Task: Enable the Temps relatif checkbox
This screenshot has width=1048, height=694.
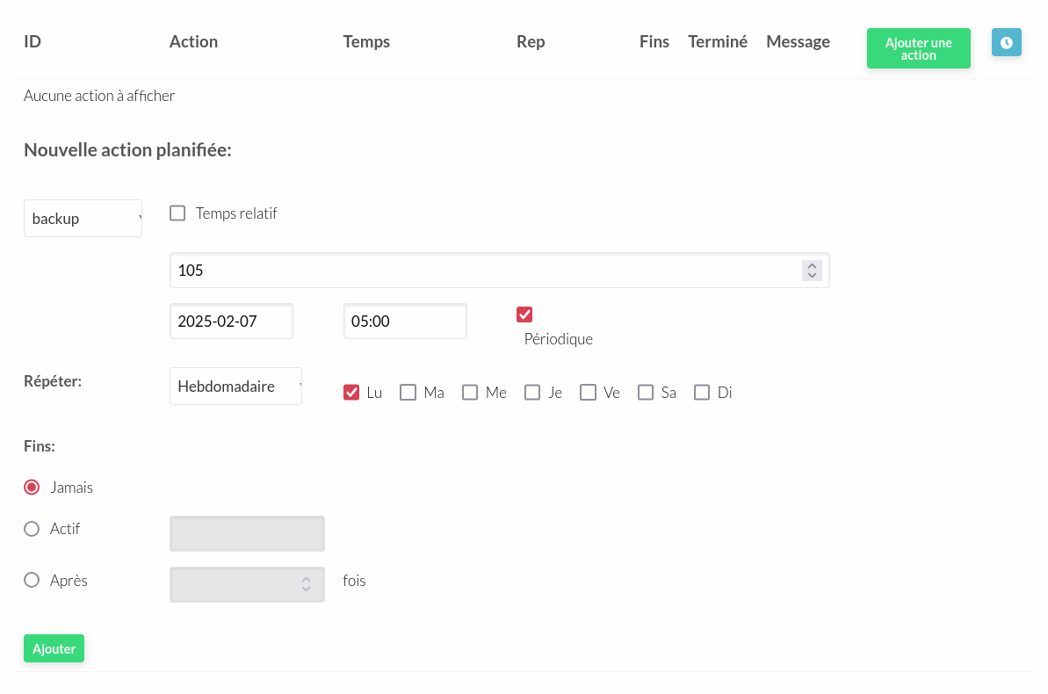Action: coord(177,213)
